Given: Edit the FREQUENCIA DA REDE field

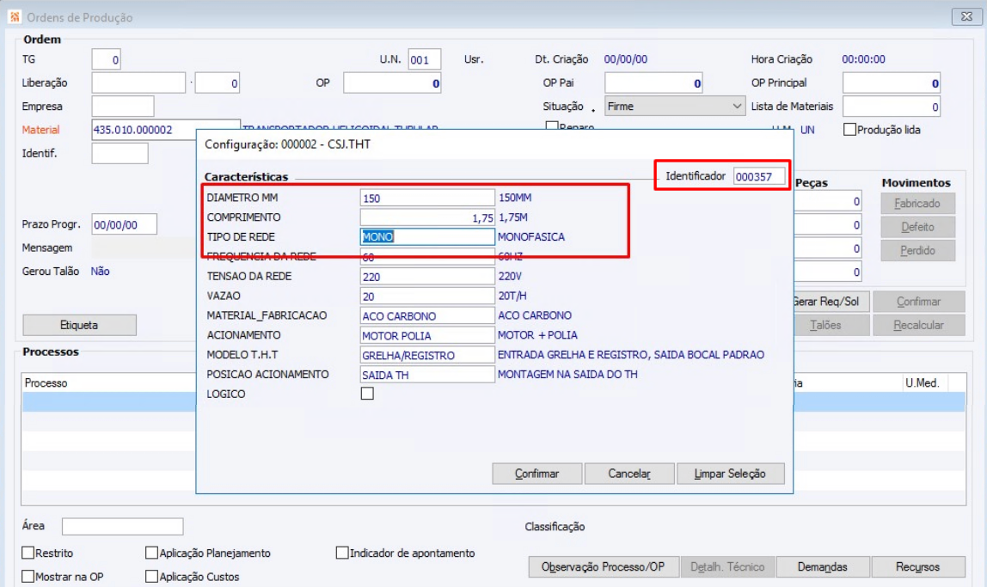Looking at the screenshot, I should 427,256.
